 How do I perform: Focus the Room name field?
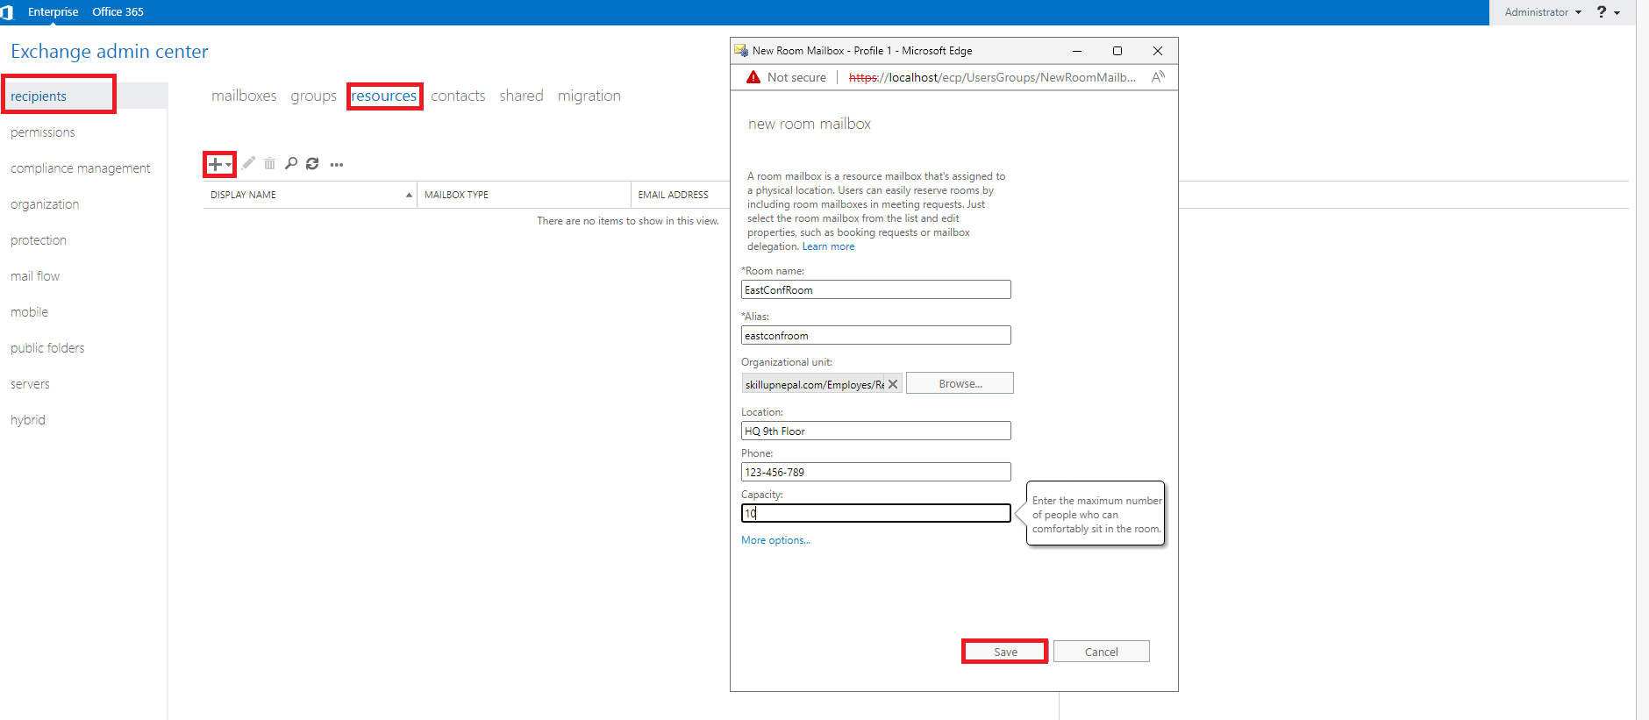pos(875,289)
